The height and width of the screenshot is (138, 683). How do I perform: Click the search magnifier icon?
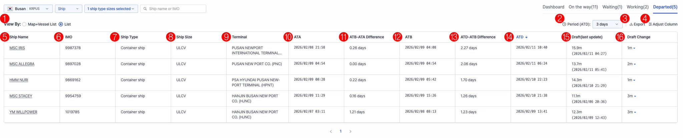pos(145,9)
